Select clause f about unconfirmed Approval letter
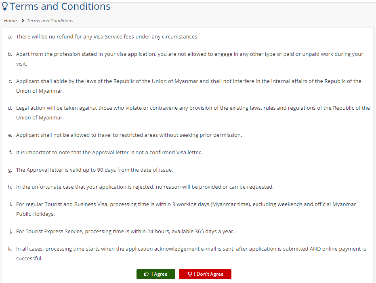 (109, 153)
